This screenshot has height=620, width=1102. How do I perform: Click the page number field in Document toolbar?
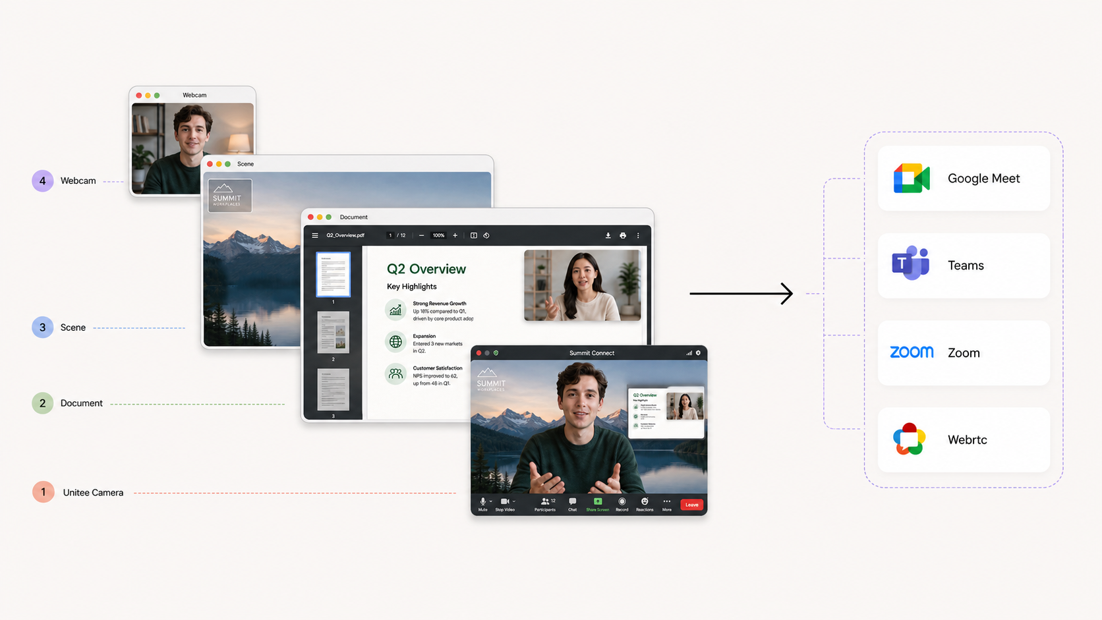click(390, 235)
